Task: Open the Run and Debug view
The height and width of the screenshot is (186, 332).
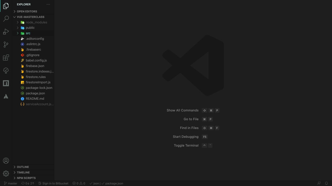Action: pyautogui.click(x=6, y=32)
